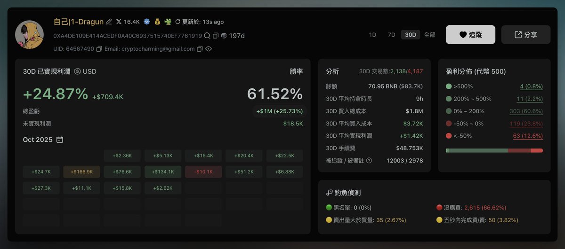
Task: Click the 五秒內完成買/賣: 50 (3.82%) entry
Action: pos(477,220)
